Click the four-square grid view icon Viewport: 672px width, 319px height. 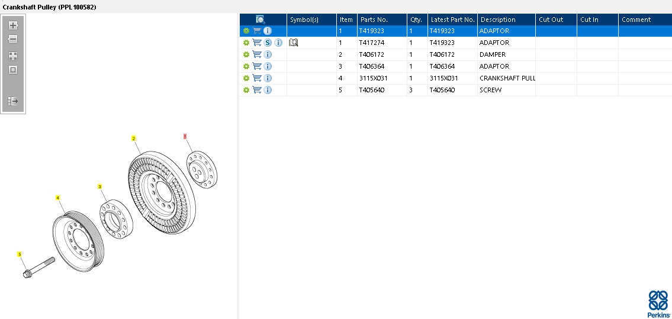tap(13, 56)
